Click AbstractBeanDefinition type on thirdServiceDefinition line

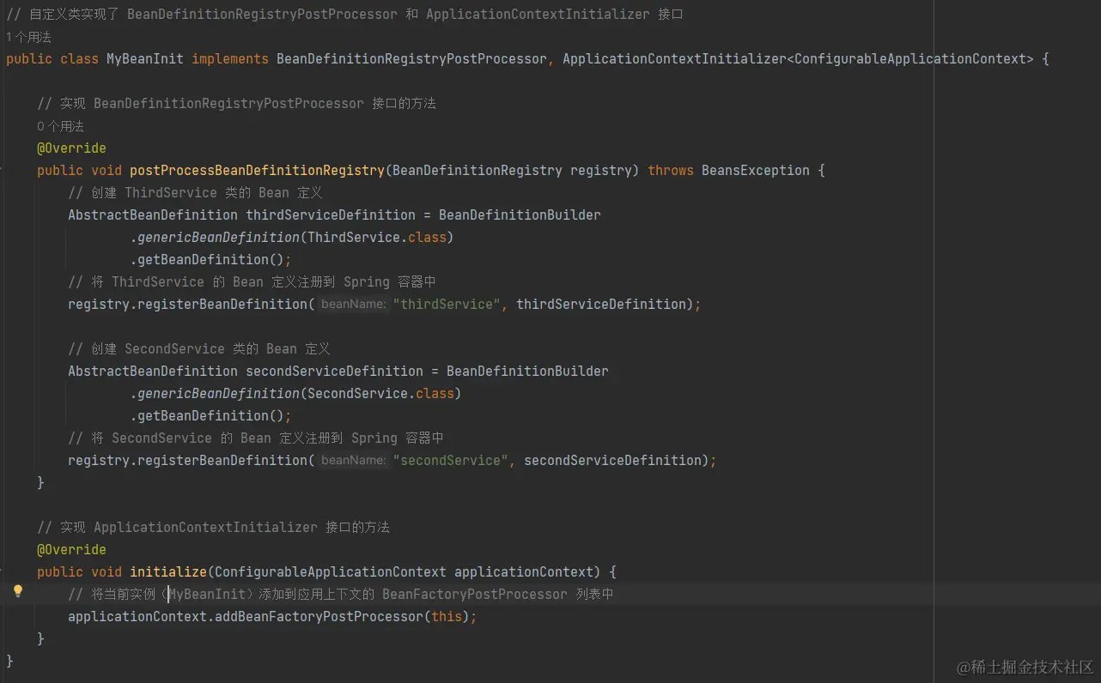point(153,215)
